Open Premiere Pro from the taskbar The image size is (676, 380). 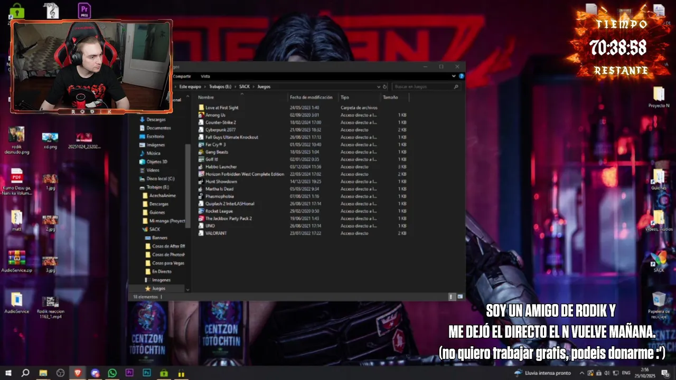[x=129, y=373]
